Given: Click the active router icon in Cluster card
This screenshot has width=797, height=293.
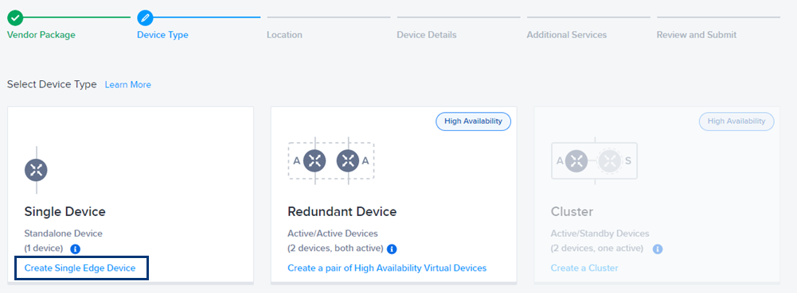Looking at the screenshot, I should 577,161.
